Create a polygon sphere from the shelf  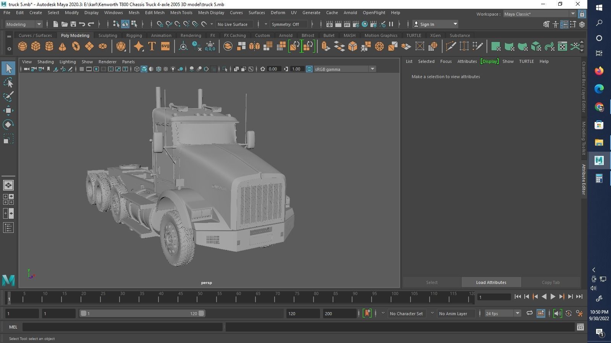[x=23, y=46]
